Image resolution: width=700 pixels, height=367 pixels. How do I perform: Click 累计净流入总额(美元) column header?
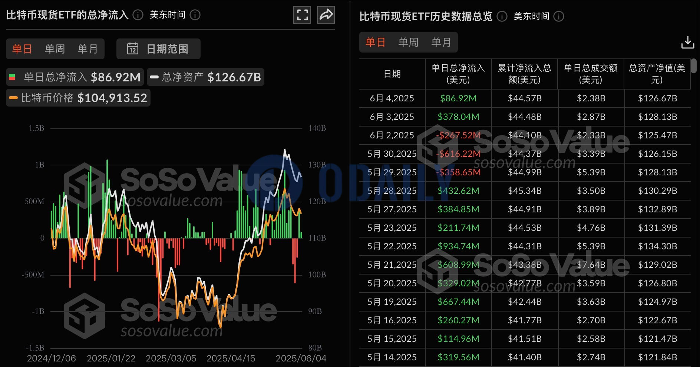pyautogui.click(x=525, y=74)
